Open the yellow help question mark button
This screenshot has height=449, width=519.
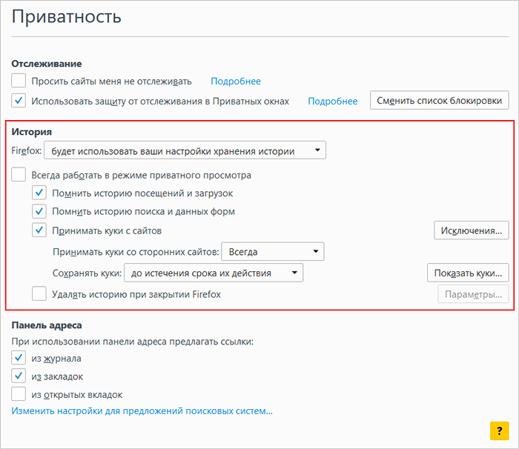(499, 430)
